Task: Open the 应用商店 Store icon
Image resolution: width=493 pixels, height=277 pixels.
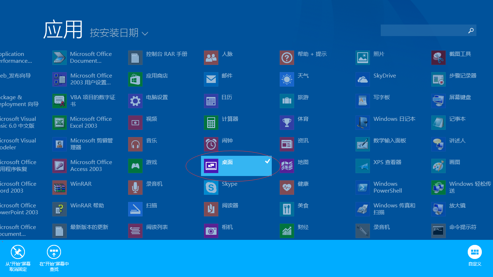Action: (135, 79)
